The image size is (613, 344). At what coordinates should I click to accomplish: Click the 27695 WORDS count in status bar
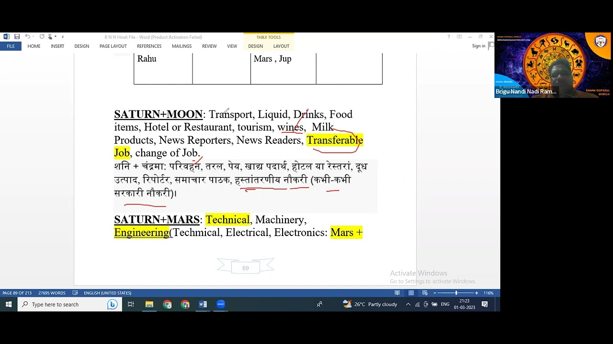pos(52,293)
